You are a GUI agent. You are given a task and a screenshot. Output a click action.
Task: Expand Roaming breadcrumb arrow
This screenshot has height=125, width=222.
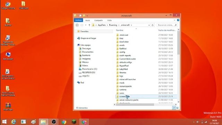pos(119,25)
